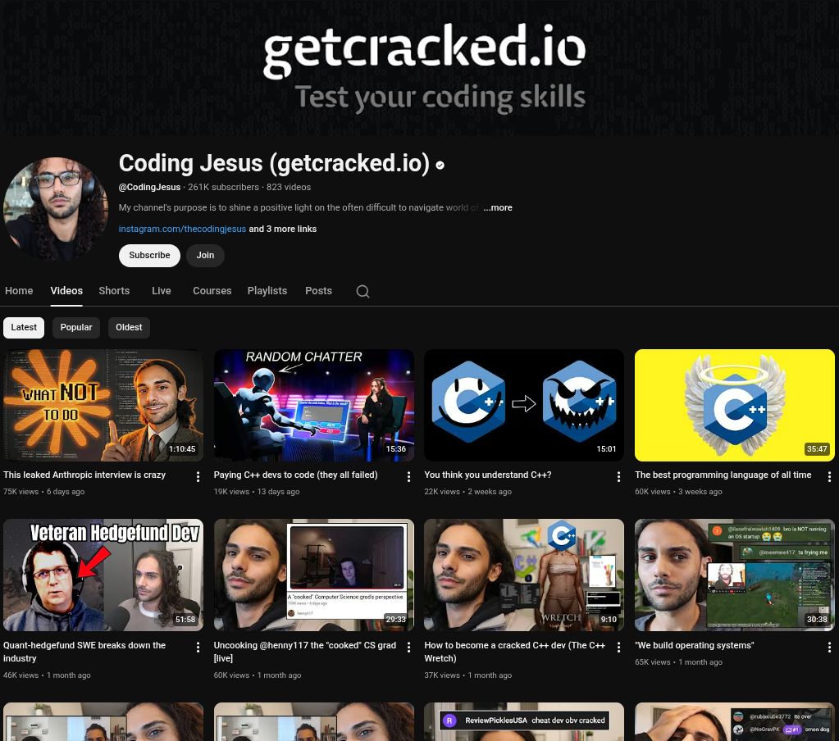Open the Posts tab
Image resolution: width=839 pixels, height=741 pixels.
tap(318, 290)
